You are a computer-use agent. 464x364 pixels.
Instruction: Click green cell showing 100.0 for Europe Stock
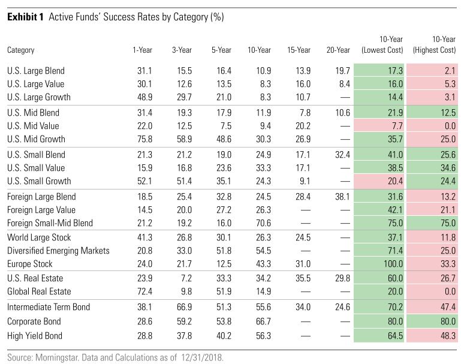click(379, 264)
